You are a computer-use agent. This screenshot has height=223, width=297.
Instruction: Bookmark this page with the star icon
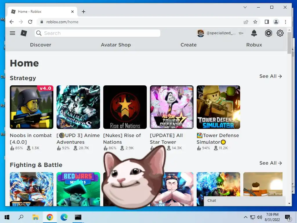pyautogui.click(x=255, y=22)
